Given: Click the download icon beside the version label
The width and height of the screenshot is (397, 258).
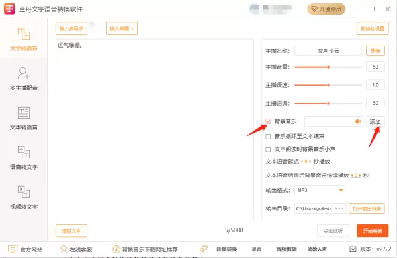Looking at the screenshot, I should point(353,249).
